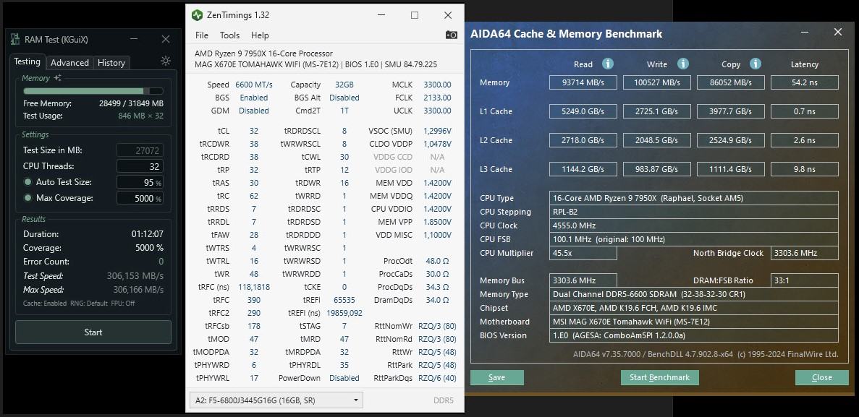Image resolution: width=859 pixels, height=417 pixels.
Task: Click the VSOC (SMU) 1,2996V value
Action: tap(437, 132)
